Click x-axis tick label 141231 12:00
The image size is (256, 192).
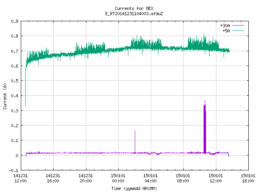pos(20,178)
